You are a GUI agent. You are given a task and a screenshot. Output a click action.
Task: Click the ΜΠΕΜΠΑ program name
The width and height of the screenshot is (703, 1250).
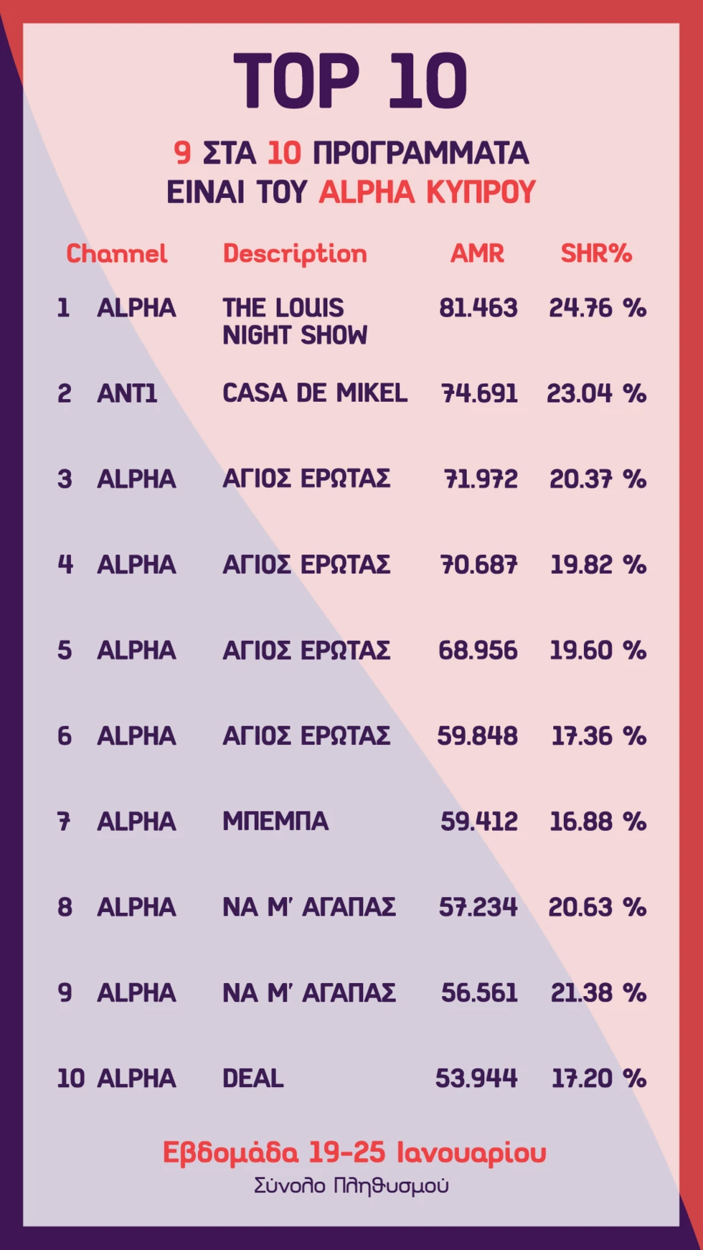pos(275,821)
